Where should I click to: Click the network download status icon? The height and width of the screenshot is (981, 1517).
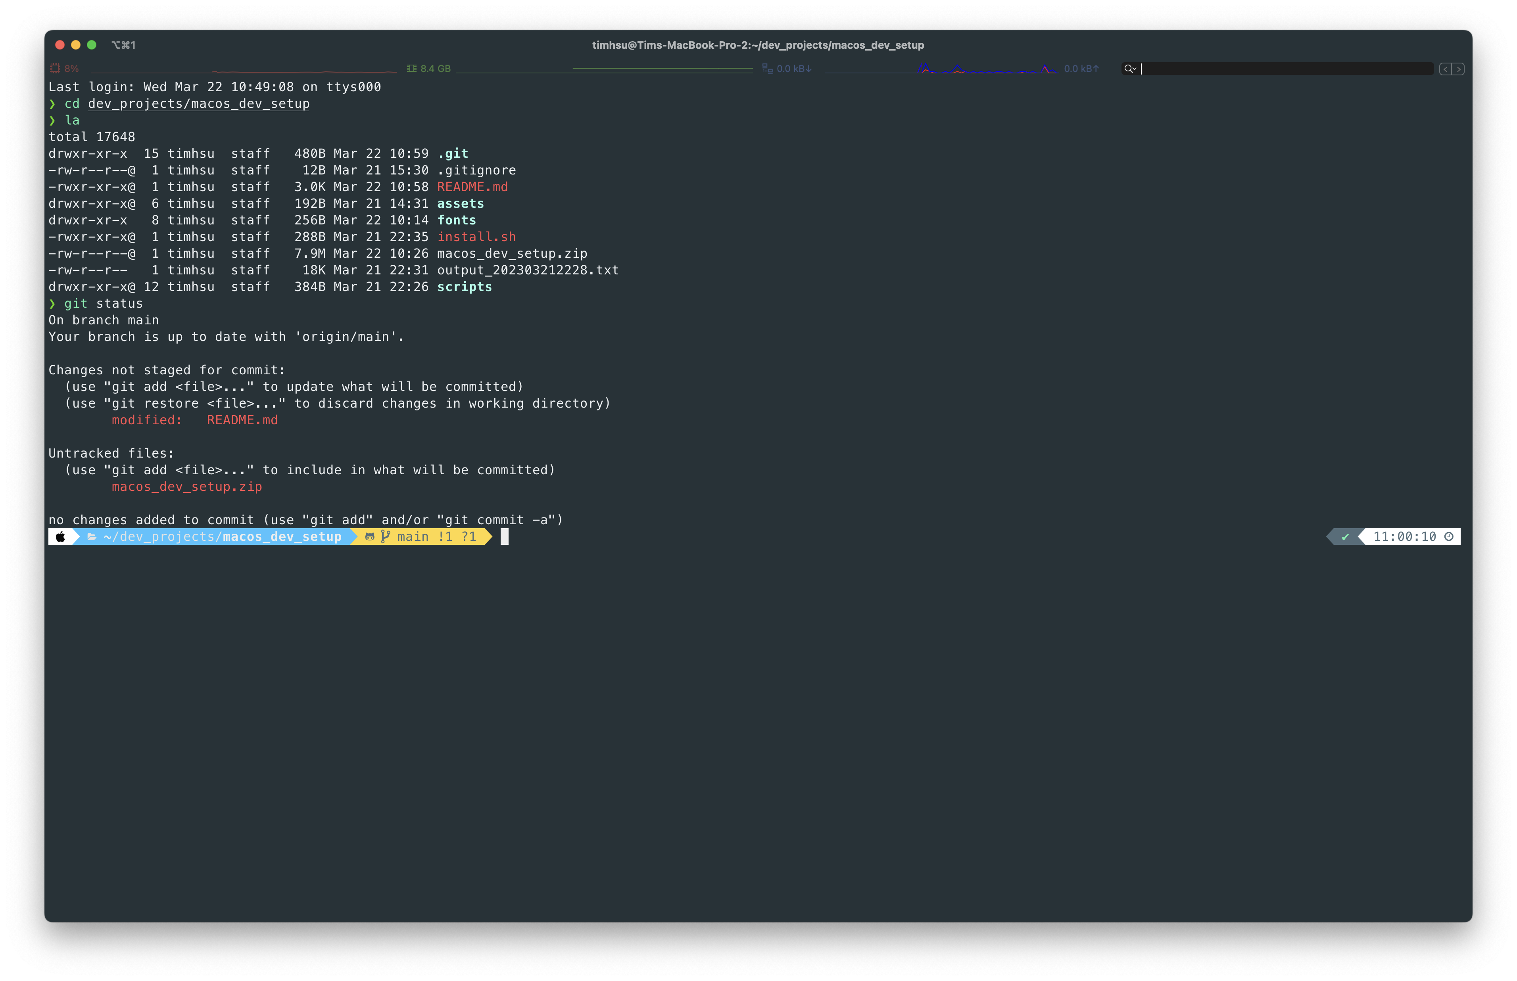coord(767,69)
